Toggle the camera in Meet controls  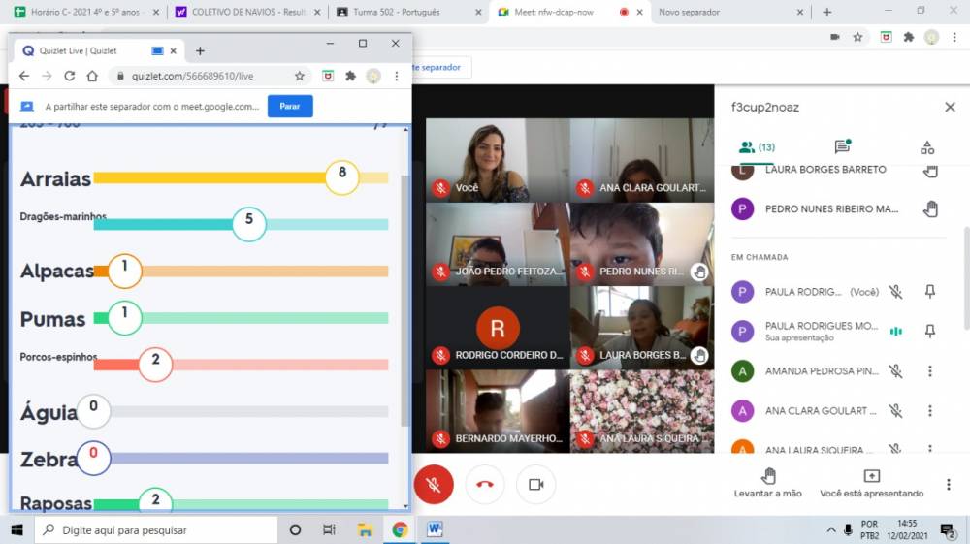(535, 484)
